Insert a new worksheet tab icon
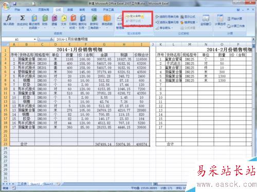Image resolution: width=257 pixels, height=192 pixels. pos(59,184)
